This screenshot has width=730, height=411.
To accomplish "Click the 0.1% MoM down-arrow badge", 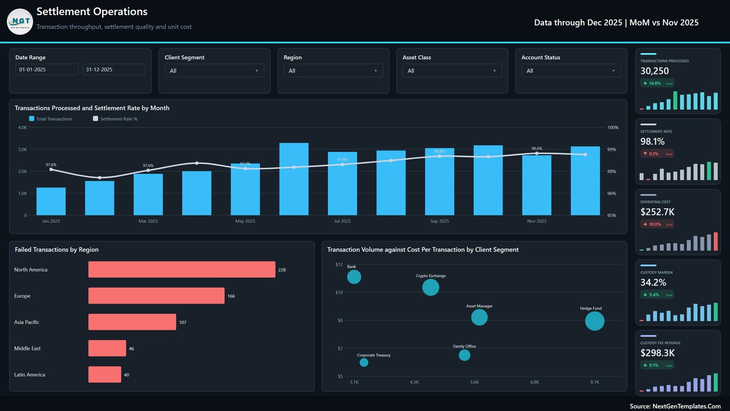I will 657,154.
